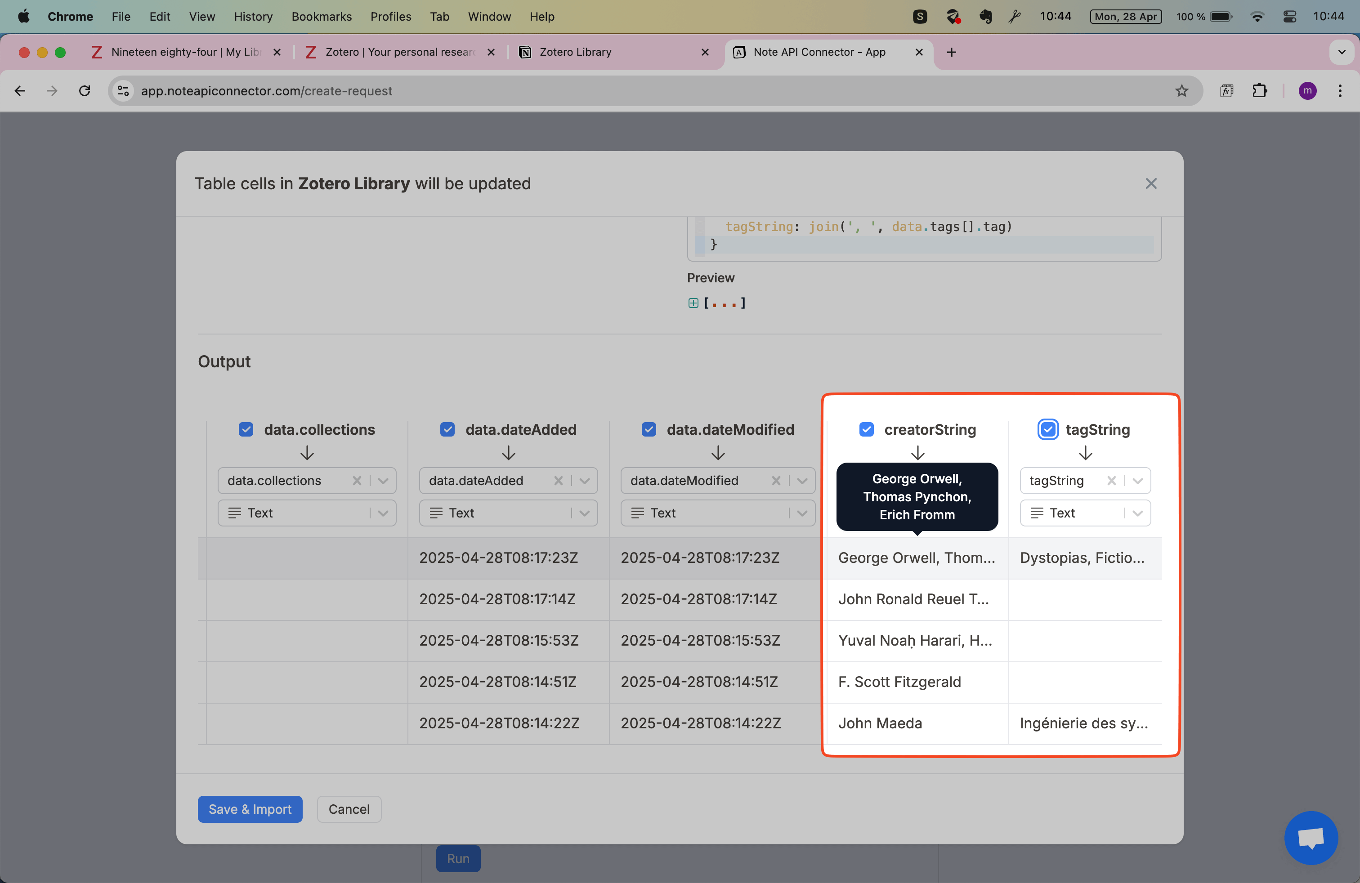Open the chat support bubble

pyautogui.click(x=1311, y=837)
